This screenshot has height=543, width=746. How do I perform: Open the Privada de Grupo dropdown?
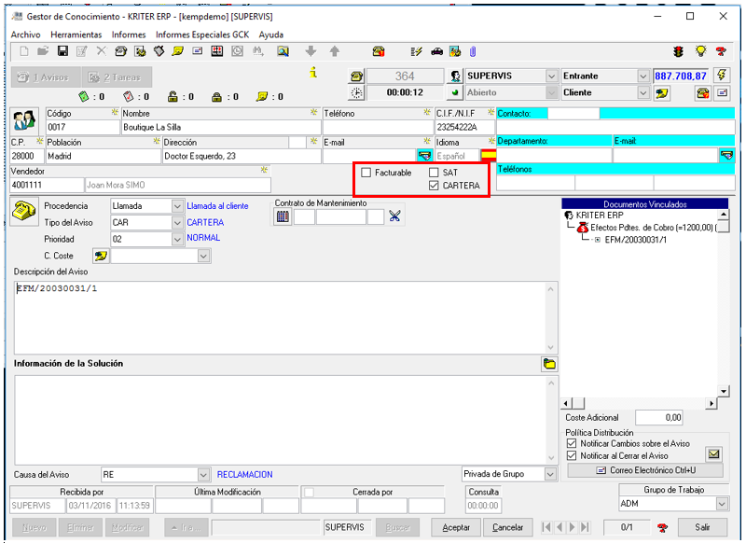tap(550, 474)
